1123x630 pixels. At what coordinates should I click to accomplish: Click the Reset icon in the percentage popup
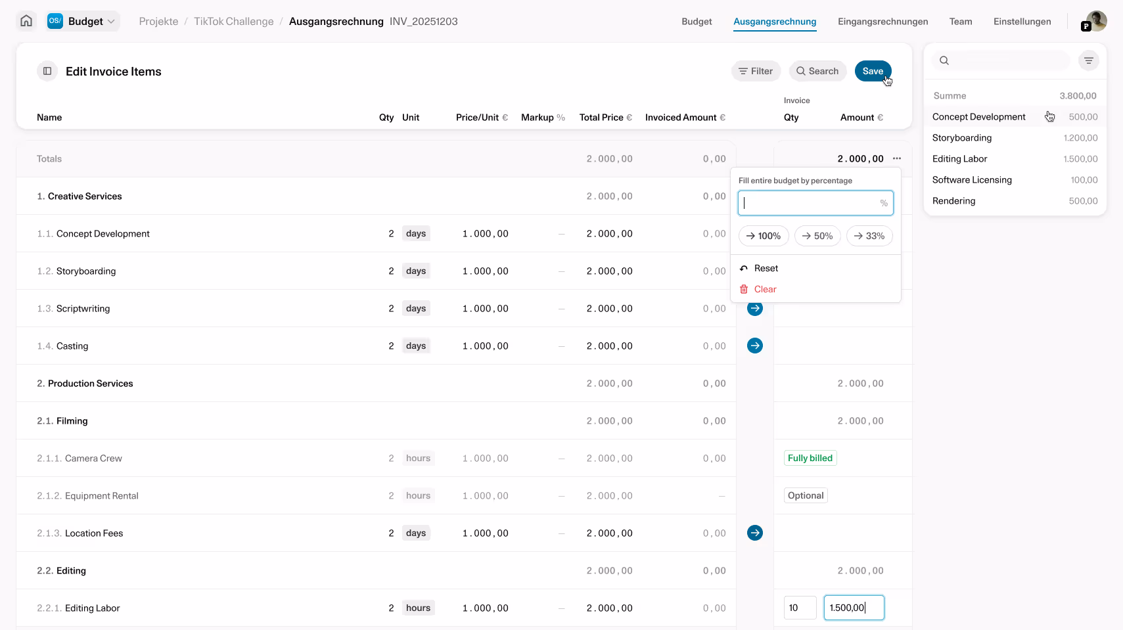[x=744, y=268]
